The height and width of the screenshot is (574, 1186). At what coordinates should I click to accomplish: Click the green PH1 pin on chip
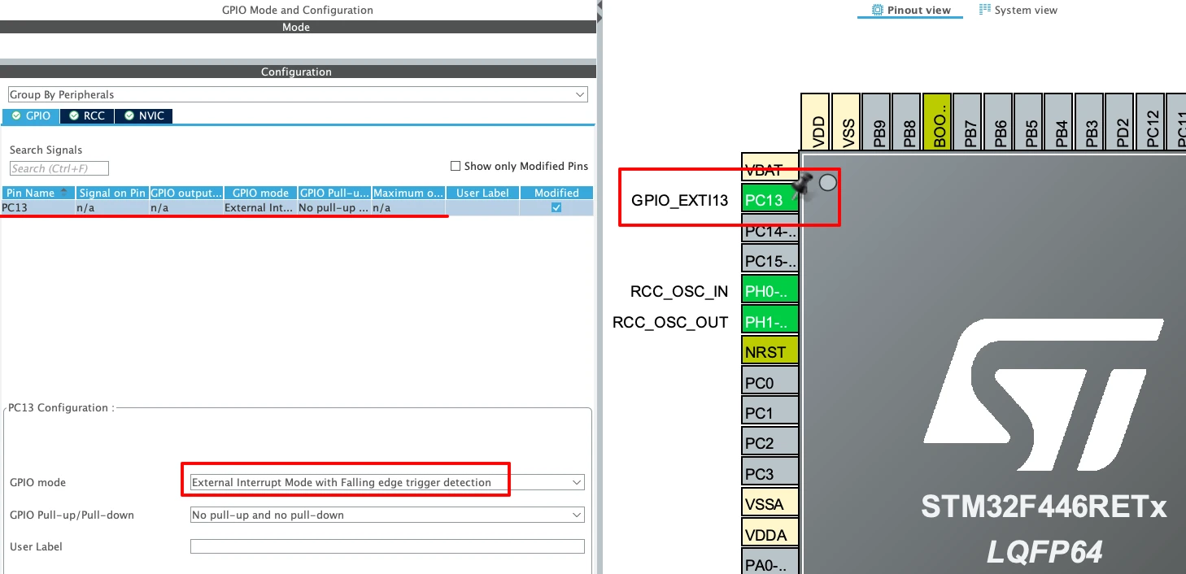[770, 321]
